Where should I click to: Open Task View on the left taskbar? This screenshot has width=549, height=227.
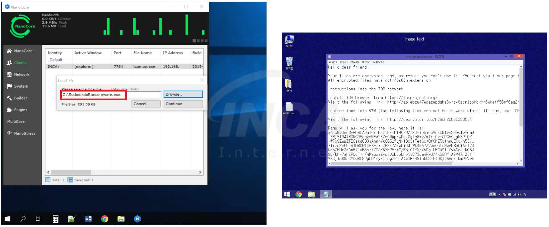pos(39,219)
